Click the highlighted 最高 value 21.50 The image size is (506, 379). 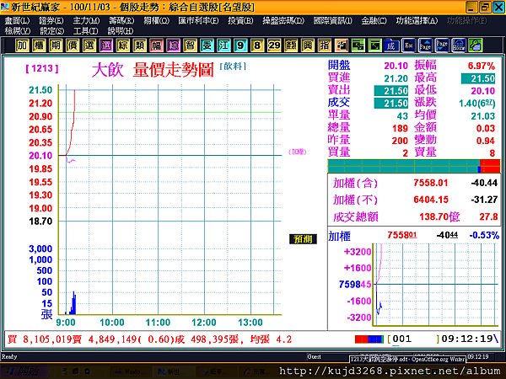coord(478,78)
